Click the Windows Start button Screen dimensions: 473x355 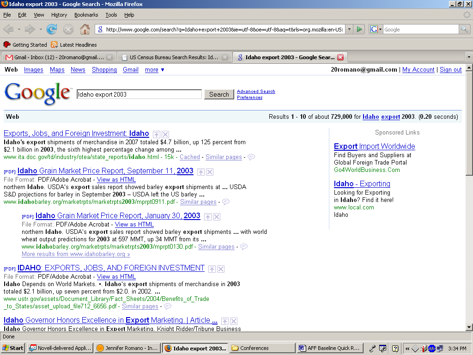12,348
